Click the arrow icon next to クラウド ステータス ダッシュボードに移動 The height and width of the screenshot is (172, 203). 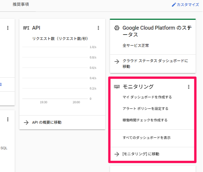(x=117, y=61)
